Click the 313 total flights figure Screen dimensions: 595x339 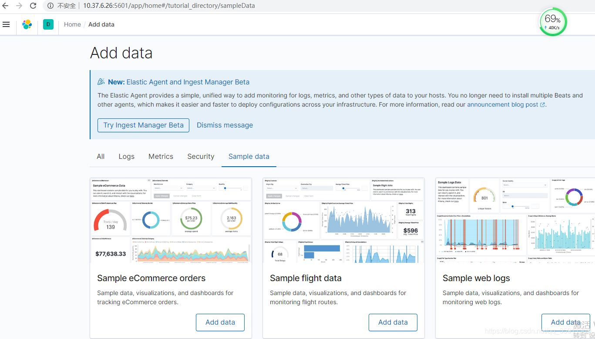point(410,211)
